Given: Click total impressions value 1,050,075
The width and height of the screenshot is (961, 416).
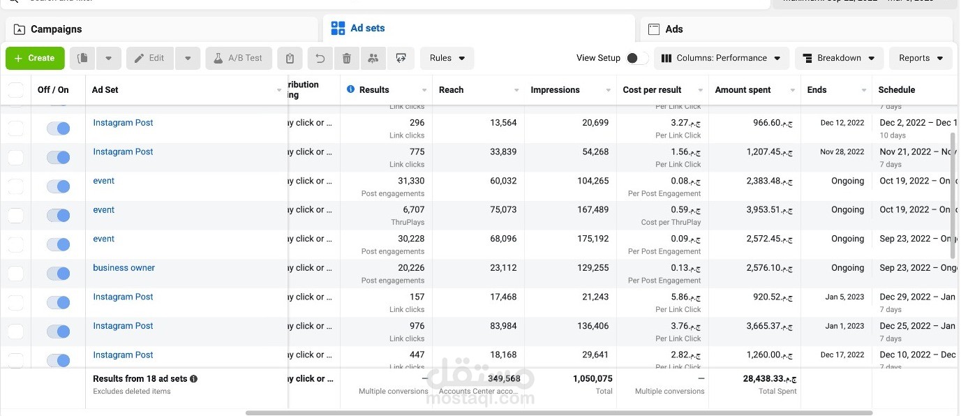Looking at the screenshot, I should click(593, 378).
